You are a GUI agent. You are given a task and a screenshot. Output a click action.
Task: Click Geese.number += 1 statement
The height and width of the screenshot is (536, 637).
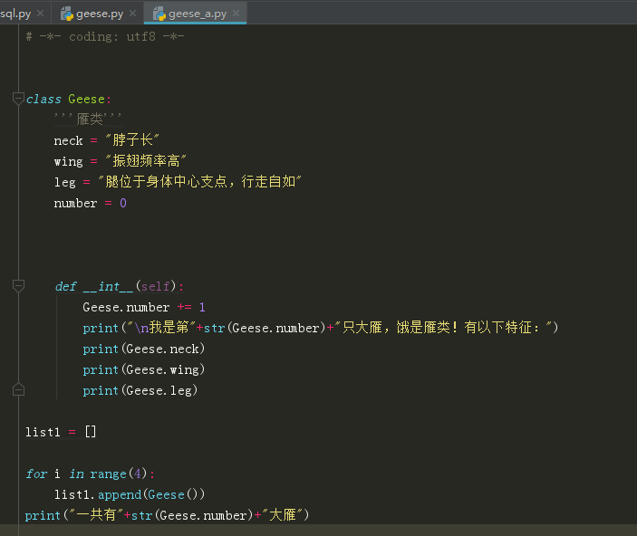tap(144, 307)
